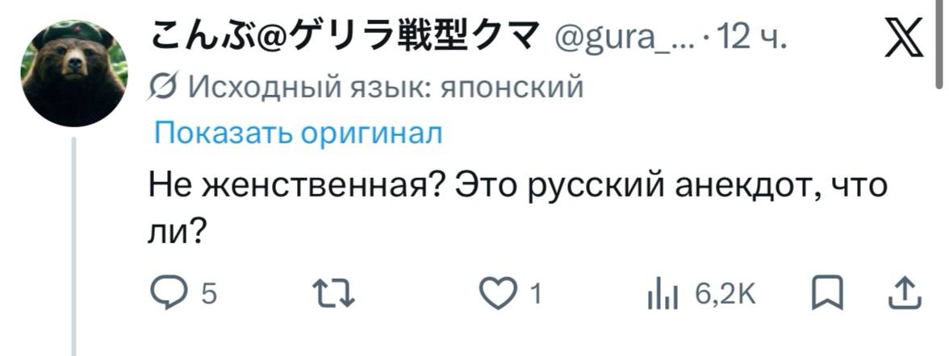
Task: Click the Показать оригинал link
Action: pos(298,132)
